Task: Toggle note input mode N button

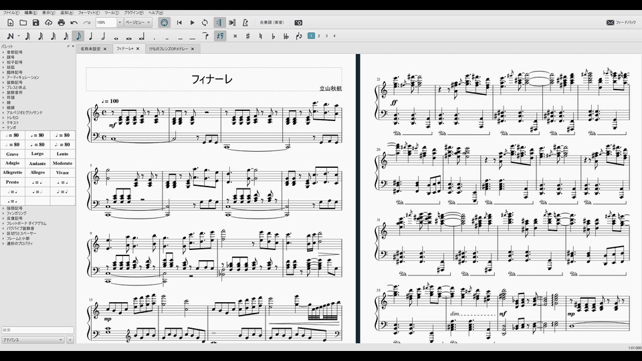Action: pos(10,36)
